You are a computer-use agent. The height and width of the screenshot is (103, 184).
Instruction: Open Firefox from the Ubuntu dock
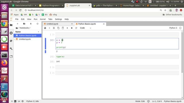click(4, 63)
